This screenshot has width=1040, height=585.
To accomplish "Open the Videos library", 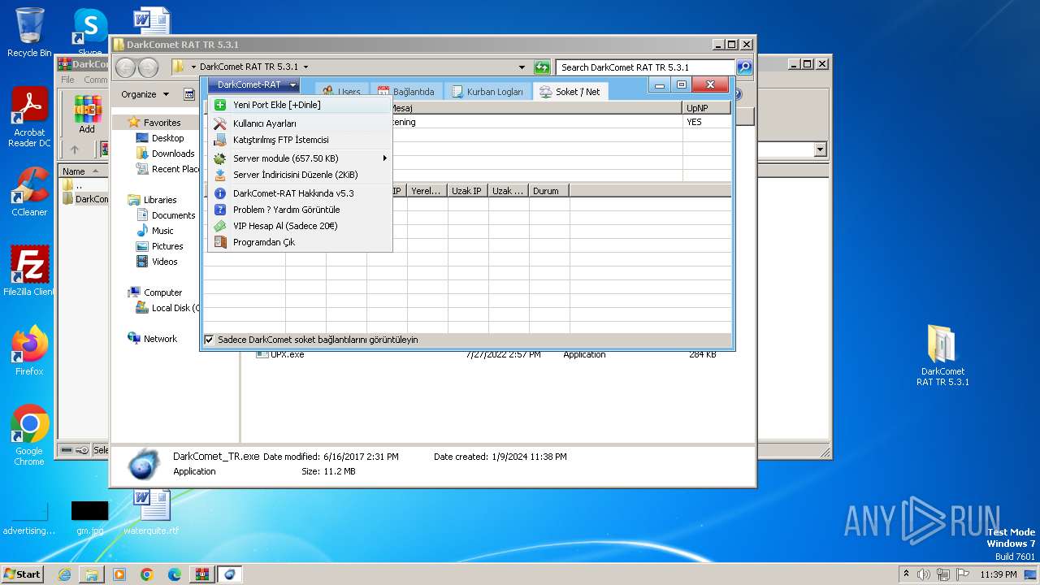I will coord(164,262).
